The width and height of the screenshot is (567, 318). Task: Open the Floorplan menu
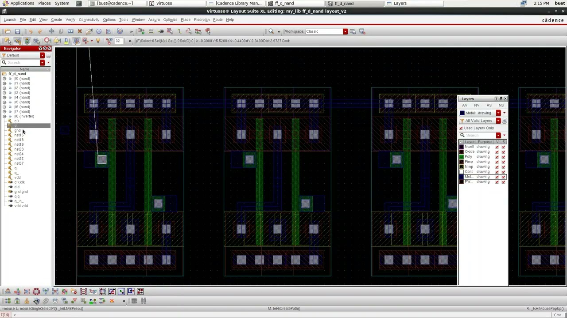pos(202,19)
